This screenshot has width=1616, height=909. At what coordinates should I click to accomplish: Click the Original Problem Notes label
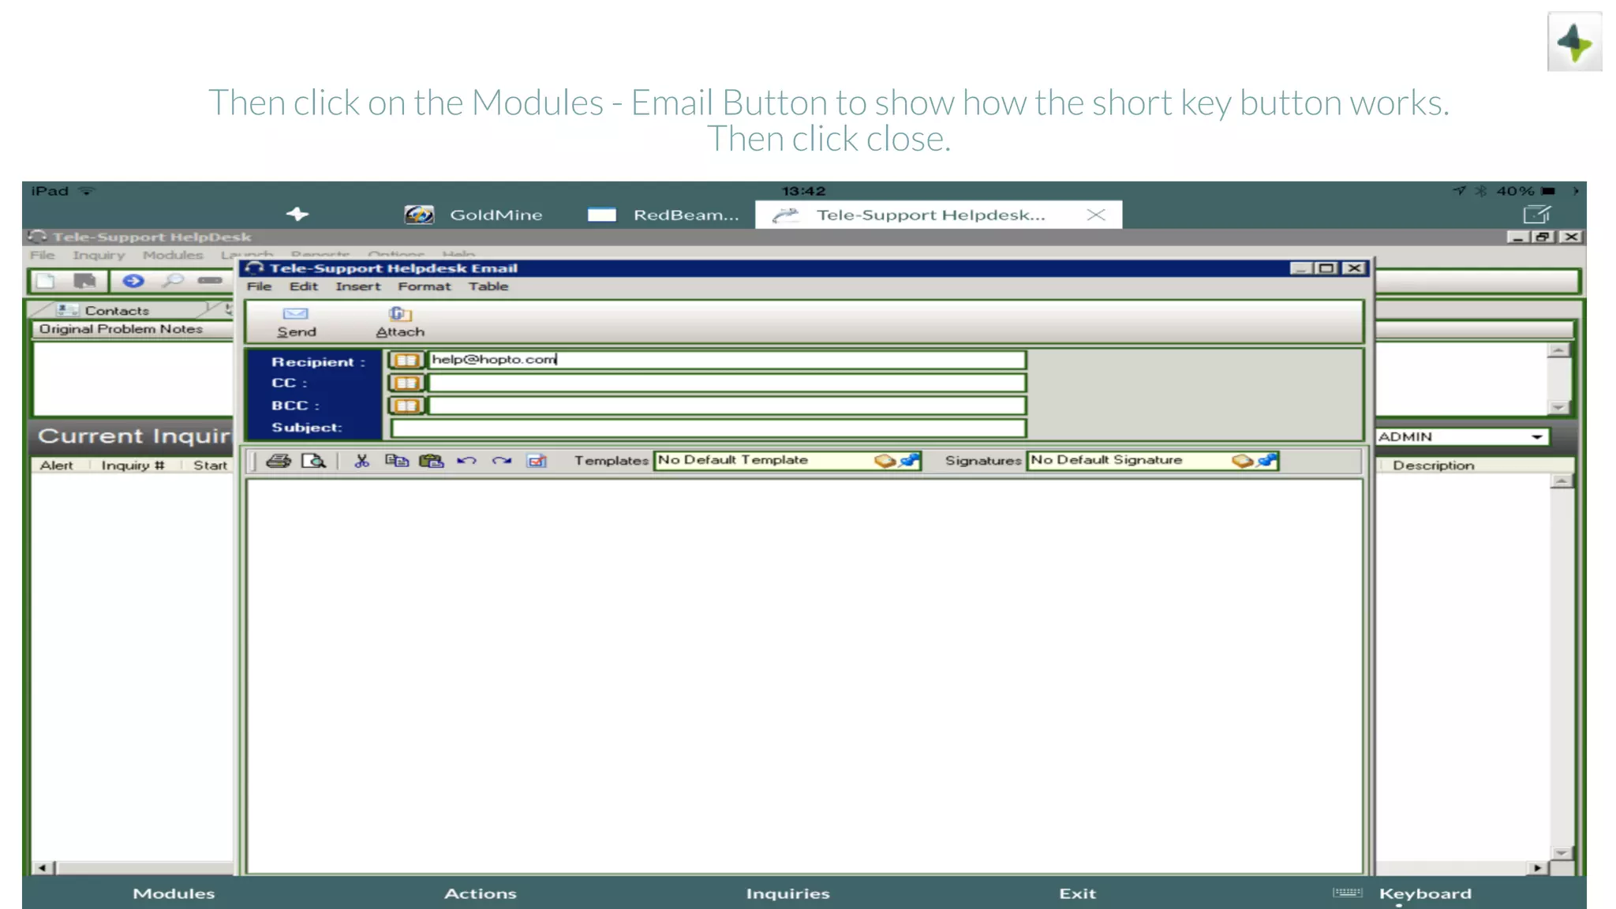[121, 329]
